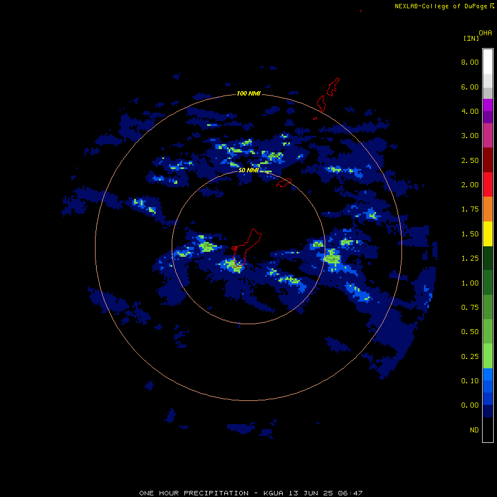
Task: Click the 0.00 legend value
Action: pos(470,405)
